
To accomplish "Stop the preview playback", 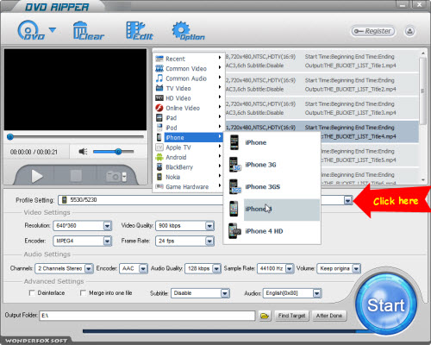I will tap(76, 176).
